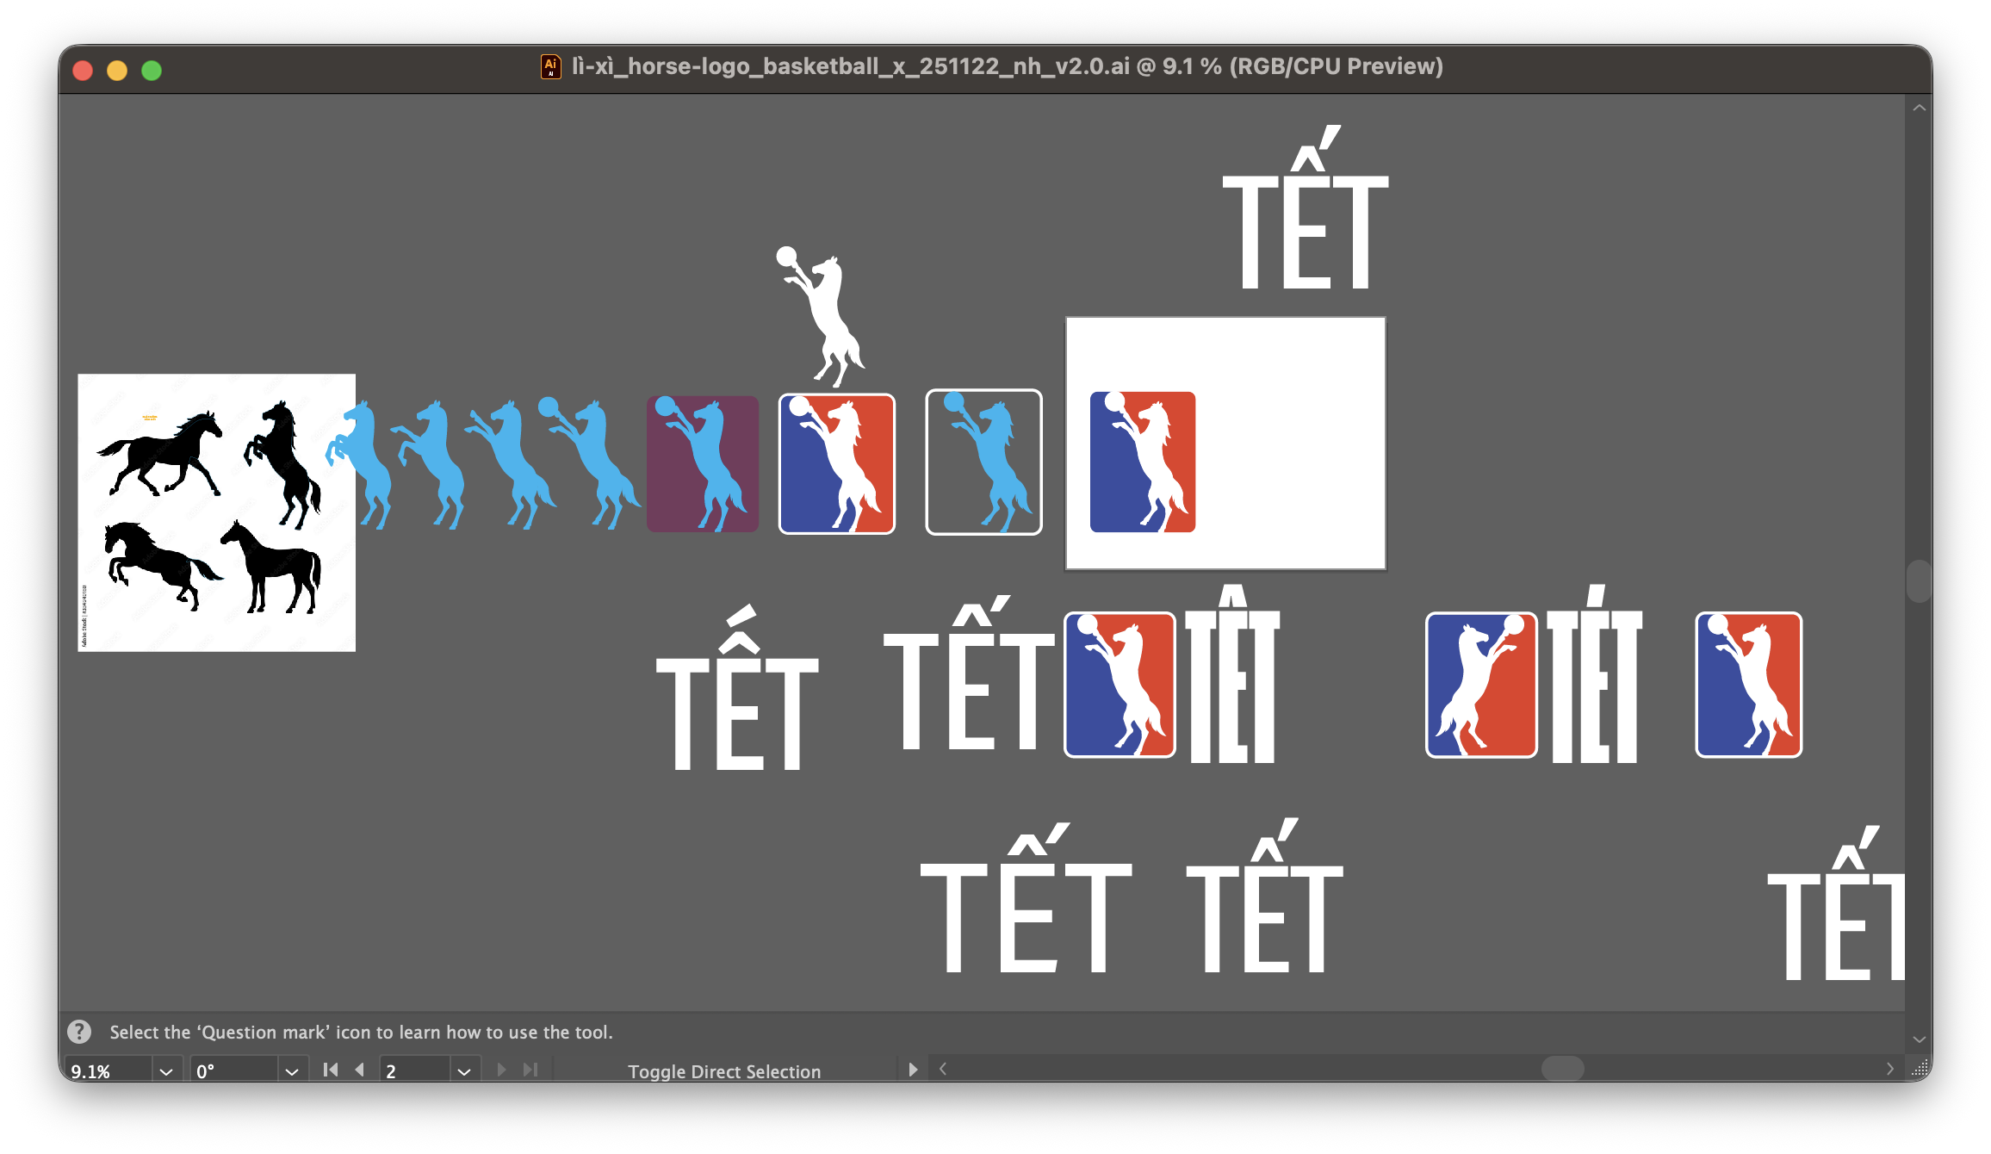Select the unframed blue horse holding a ball

point(589,462)
